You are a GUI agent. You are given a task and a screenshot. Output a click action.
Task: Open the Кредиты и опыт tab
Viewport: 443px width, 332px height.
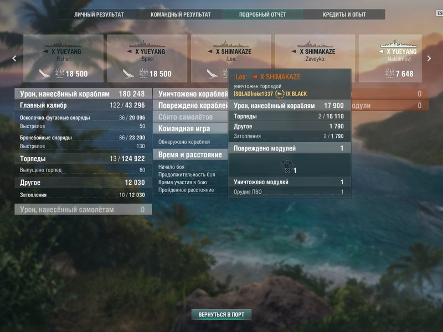(x=344, y=14)
